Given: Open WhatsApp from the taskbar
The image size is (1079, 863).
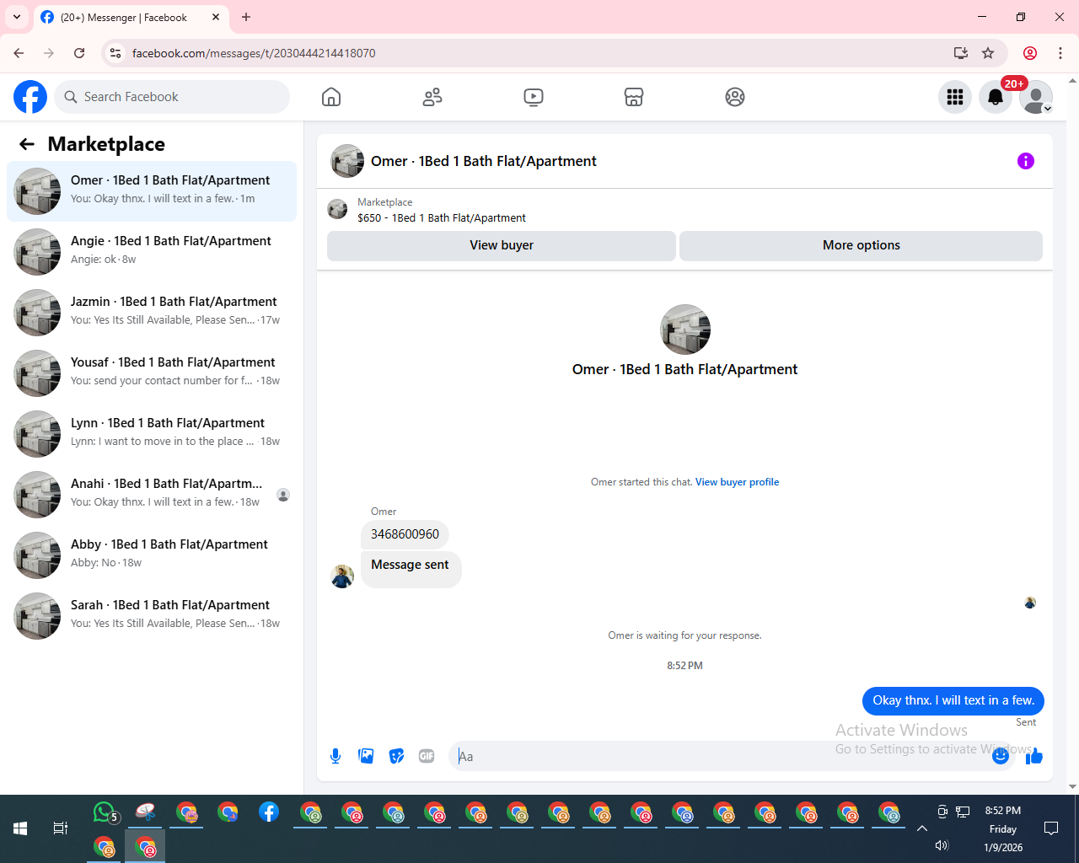Looking at the screenshot, I should 105,812.
